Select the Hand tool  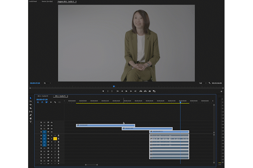pos(31,118)
